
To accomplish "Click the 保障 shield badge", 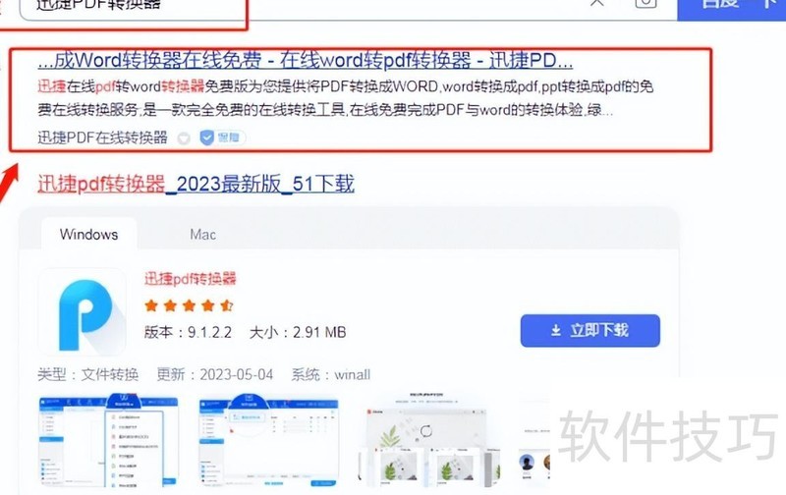I will coord(222,137).
